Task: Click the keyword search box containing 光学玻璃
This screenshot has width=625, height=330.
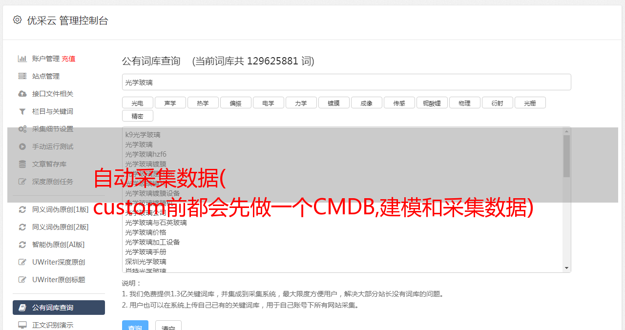Action: tap(346, 82)
